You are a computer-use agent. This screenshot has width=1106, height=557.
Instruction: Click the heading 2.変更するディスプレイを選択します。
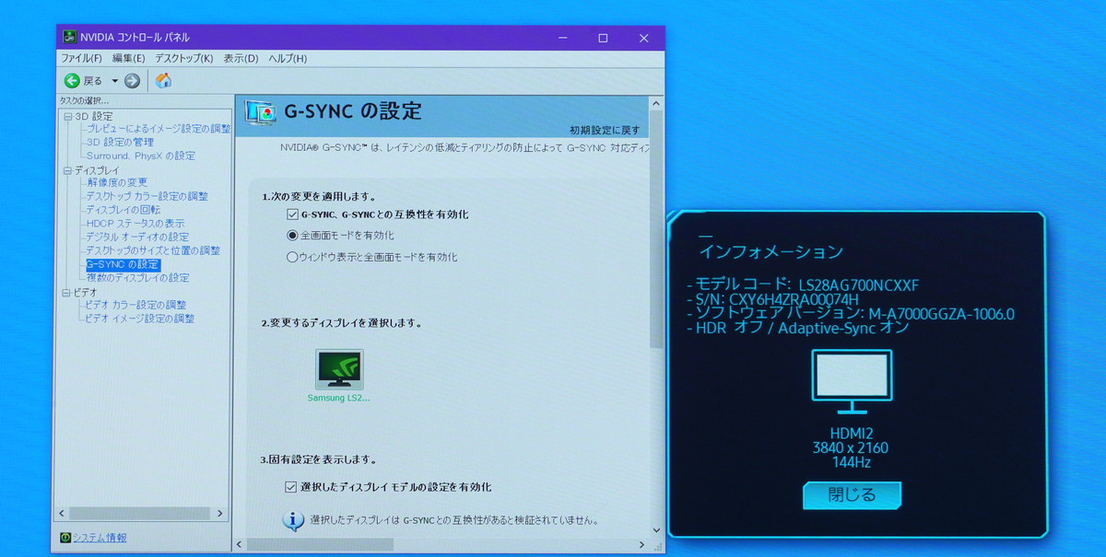341,323
